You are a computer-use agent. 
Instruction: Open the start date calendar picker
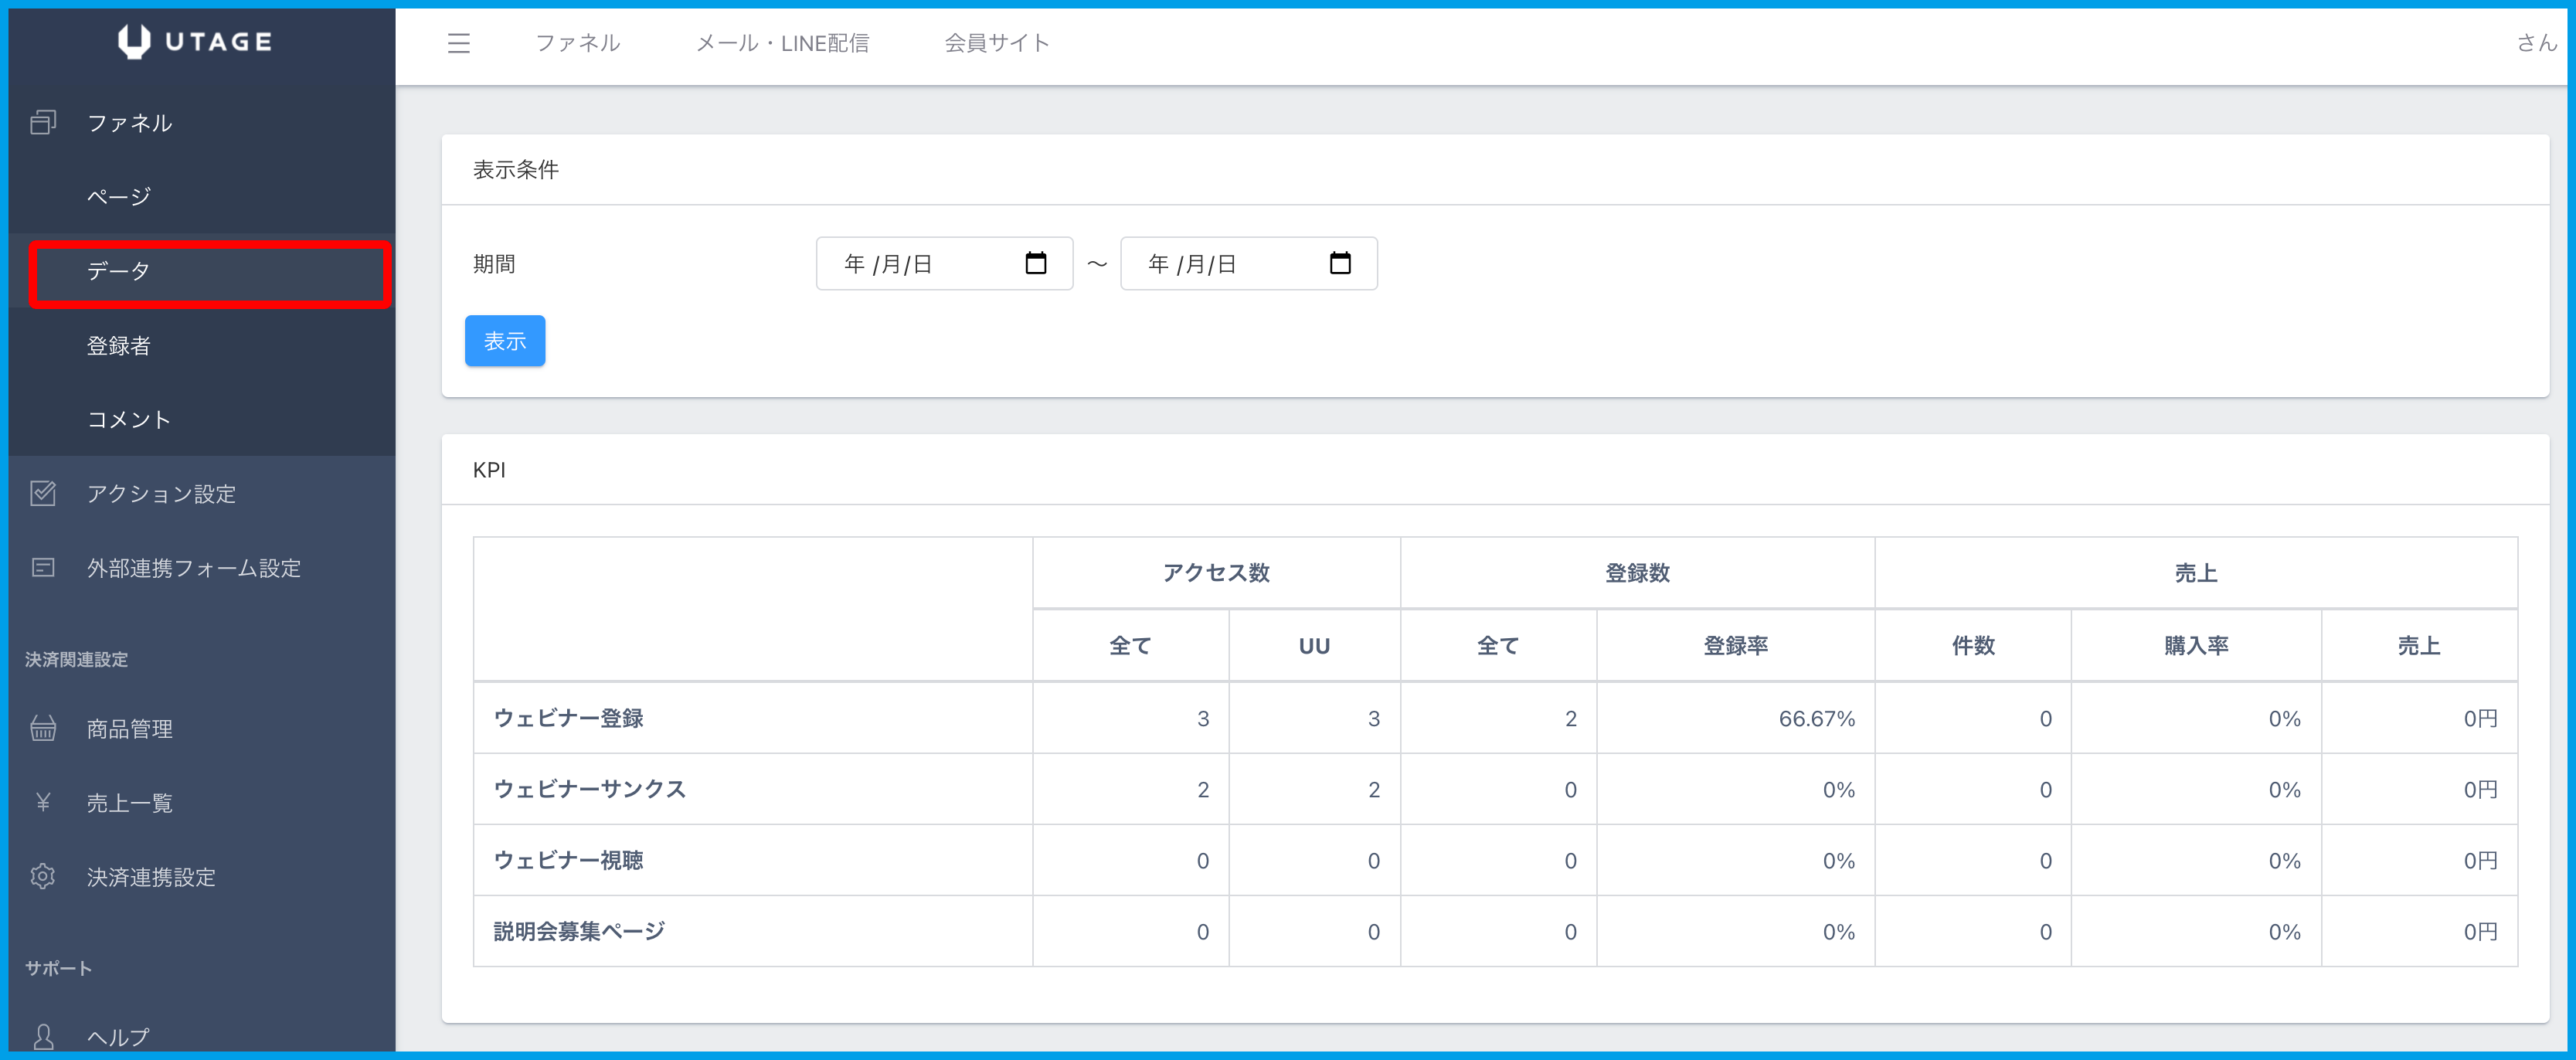1036,263
